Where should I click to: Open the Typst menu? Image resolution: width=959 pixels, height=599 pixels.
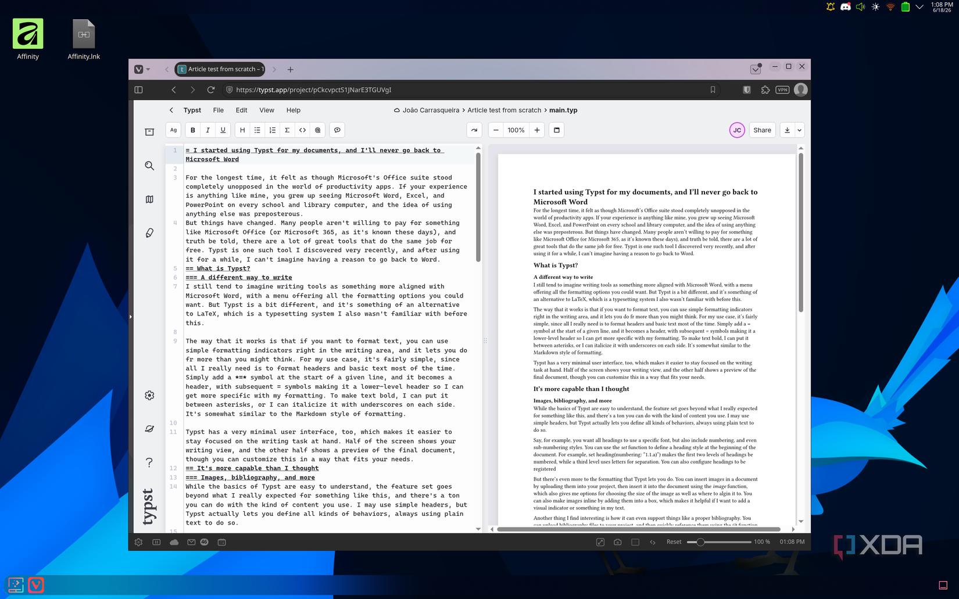(x=192, y=110)
